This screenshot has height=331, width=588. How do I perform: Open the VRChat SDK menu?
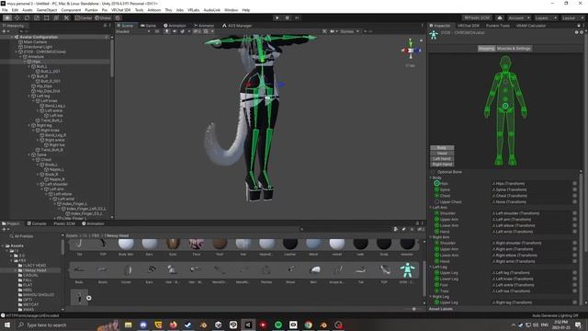[x=120, y=10]
